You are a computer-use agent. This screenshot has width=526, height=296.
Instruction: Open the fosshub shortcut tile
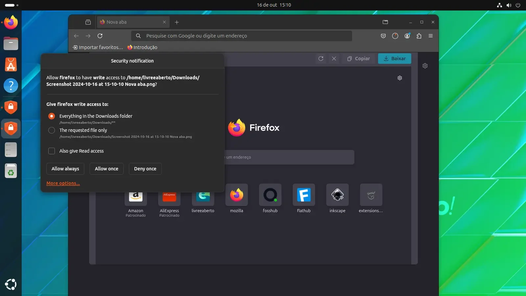pyautogui.click(x=270, y=199)
